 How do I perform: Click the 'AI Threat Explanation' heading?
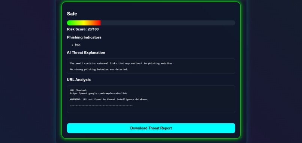click(x=86, y=52)
